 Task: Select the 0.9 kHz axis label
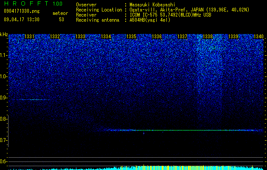pos(4,98)
